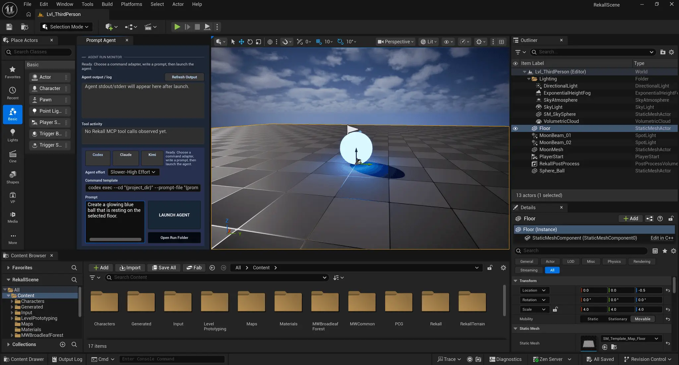The image size is (679, 365).
Task: Click Save All in Content Browser
Action: 164,268
